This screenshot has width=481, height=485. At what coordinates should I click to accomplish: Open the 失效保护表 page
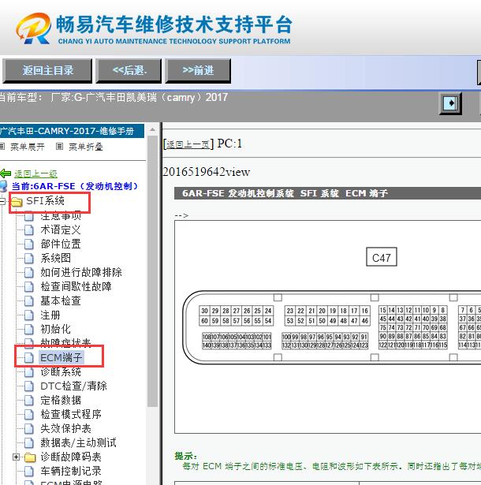tap(65, 429)
